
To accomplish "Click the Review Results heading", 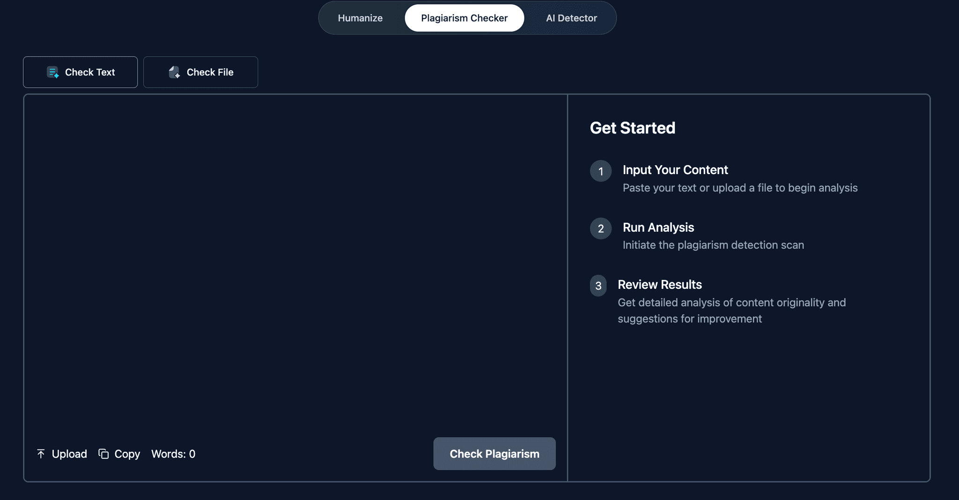I will point(659,285).
